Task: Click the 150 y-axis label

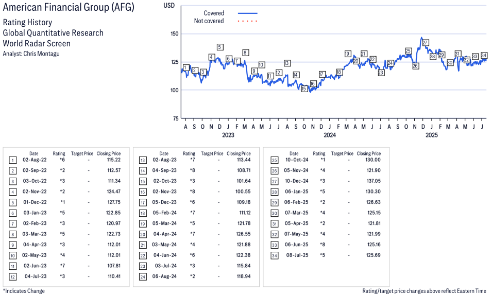Action: (175, 33)
